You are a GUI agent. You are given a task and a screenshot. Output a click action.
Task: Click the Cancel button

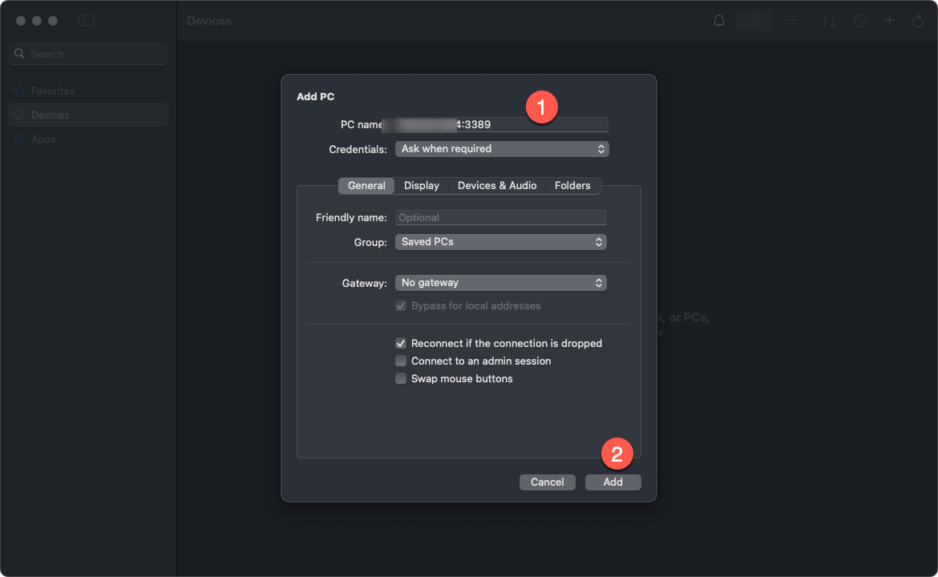[547, 482]
